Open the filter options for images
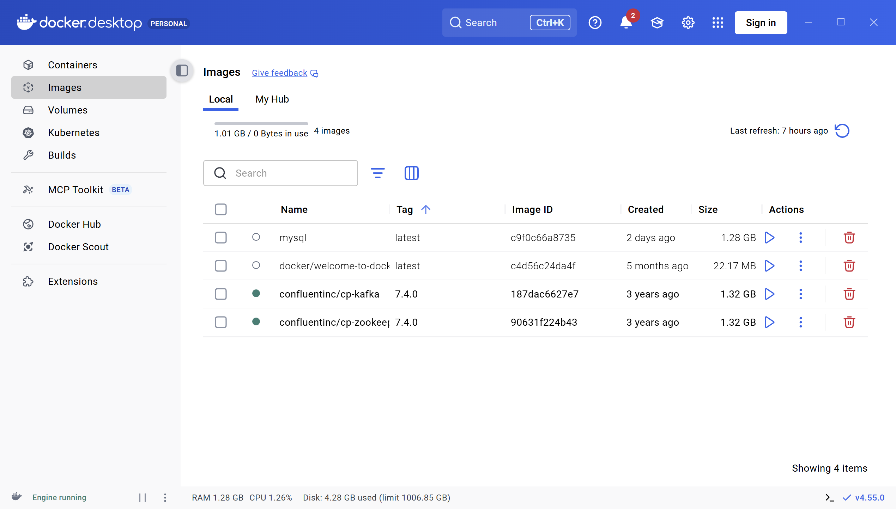 377,173
